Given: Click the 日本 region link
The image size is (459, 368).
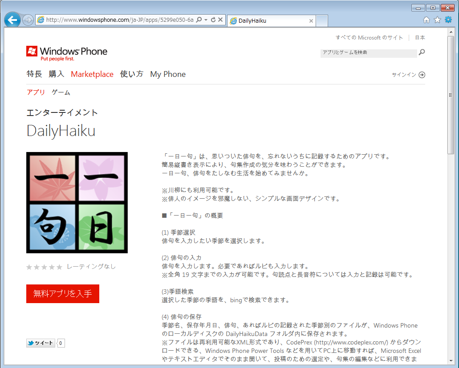Looking at the screenshot, I should (x=420, y=37).
